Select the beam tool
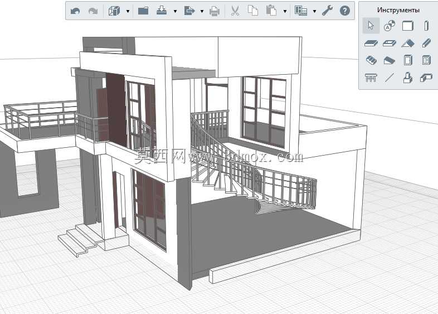The height and width of the screenshot is (314, 438). (x=426, y=43)
